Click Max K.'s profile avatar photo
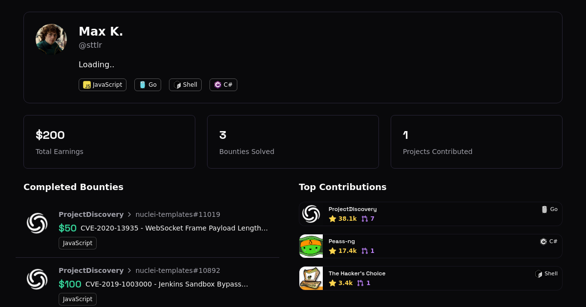The width and height of the screenshot is (586, 307). point(51,39)
